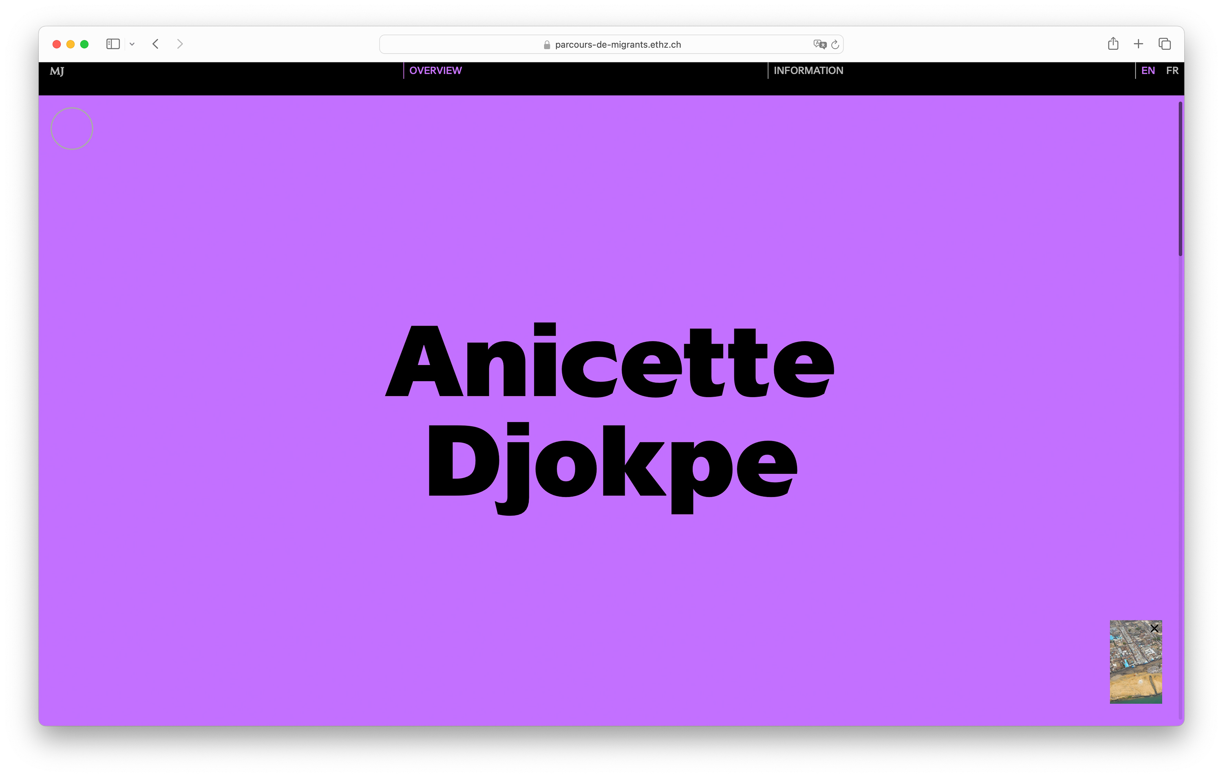Click the address bar URL field
1223x777 pixels.
[617, 45]
